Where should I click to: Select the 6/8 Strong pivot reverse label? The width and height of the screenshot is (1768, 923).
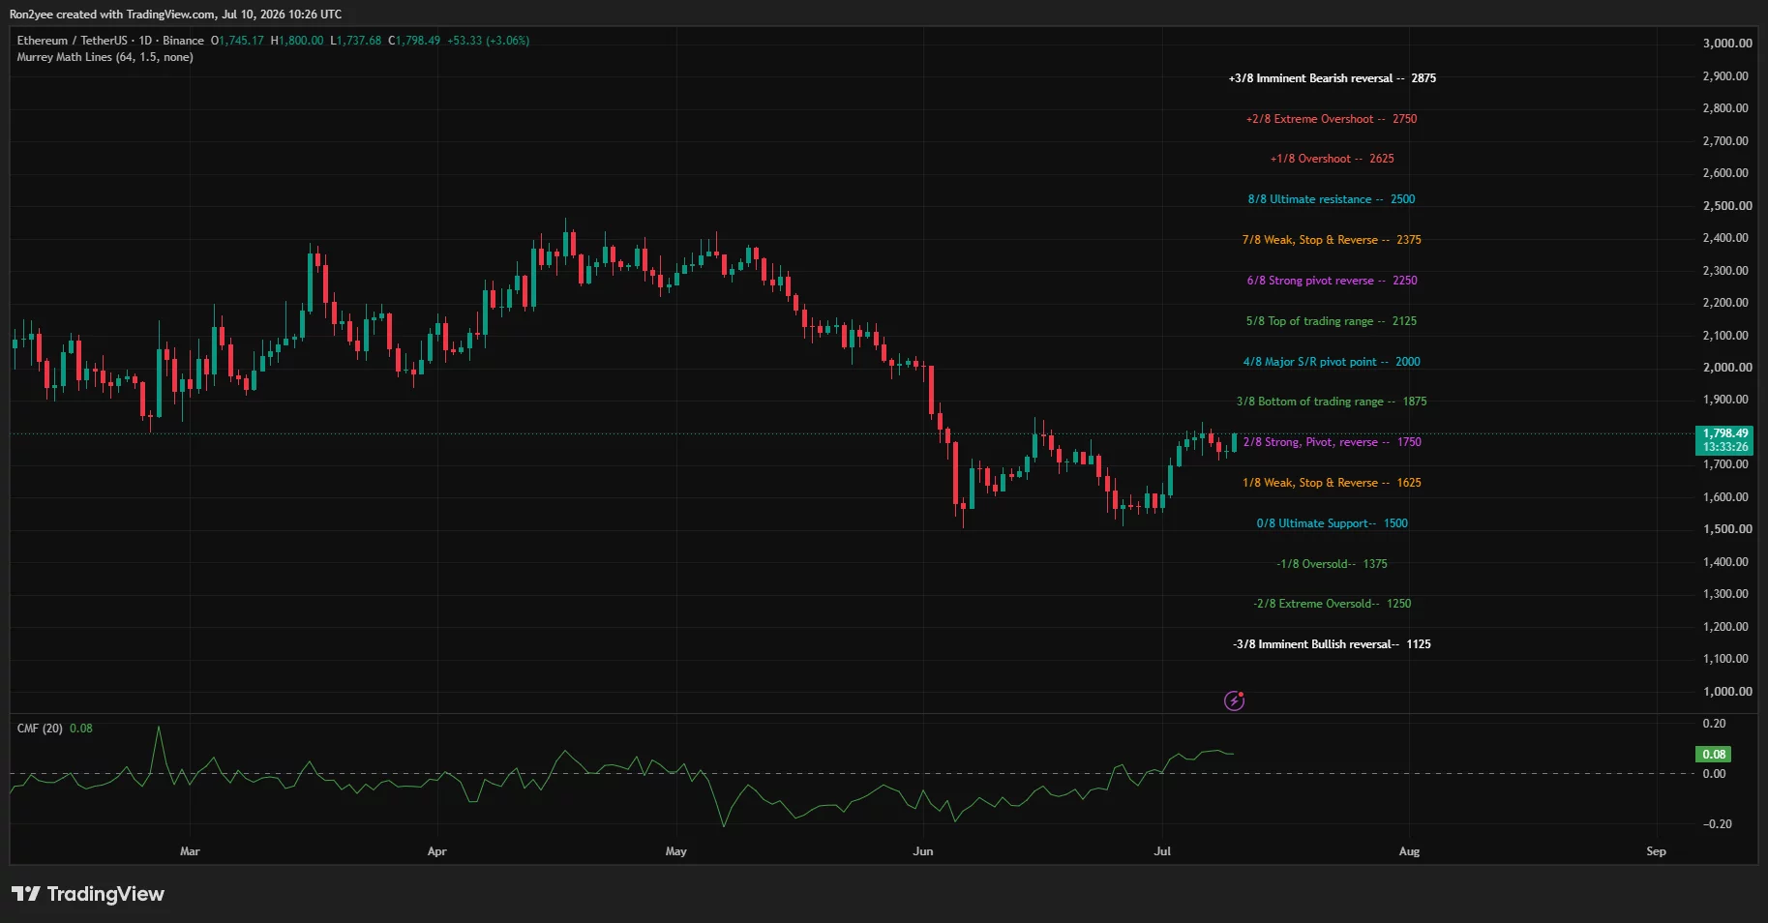(x=1332, y=281)
